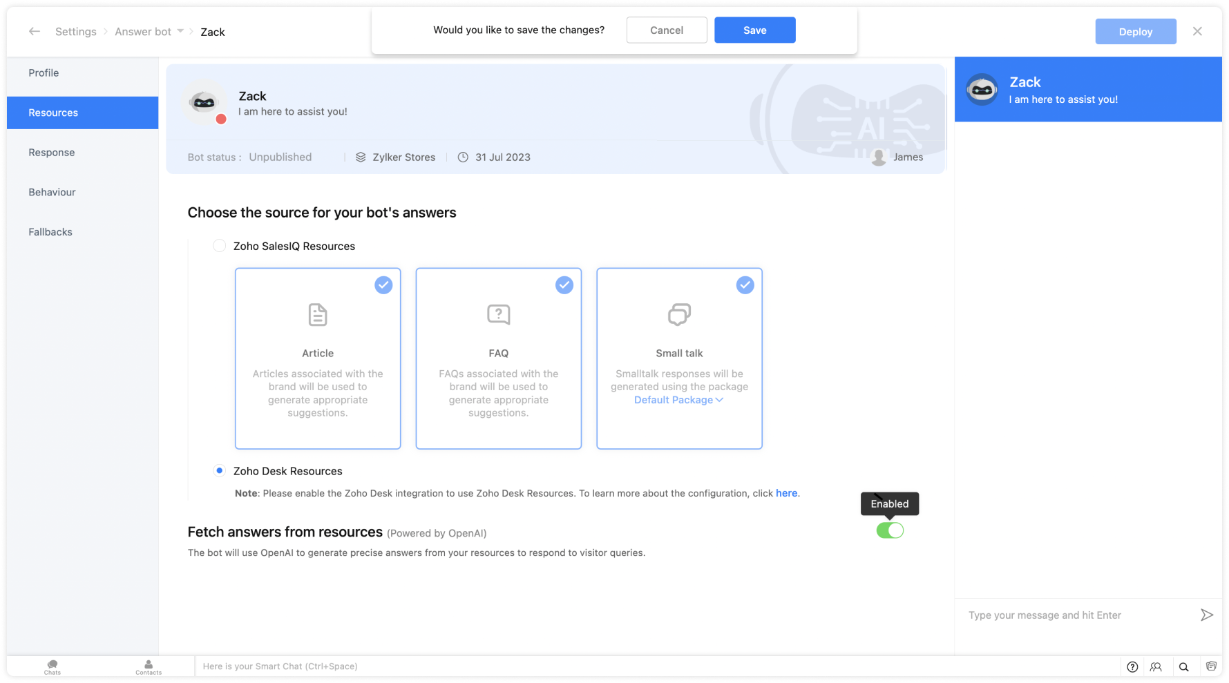
Task: Click the Zylker Stores brand layers icon
Action: tap(361, 157)
